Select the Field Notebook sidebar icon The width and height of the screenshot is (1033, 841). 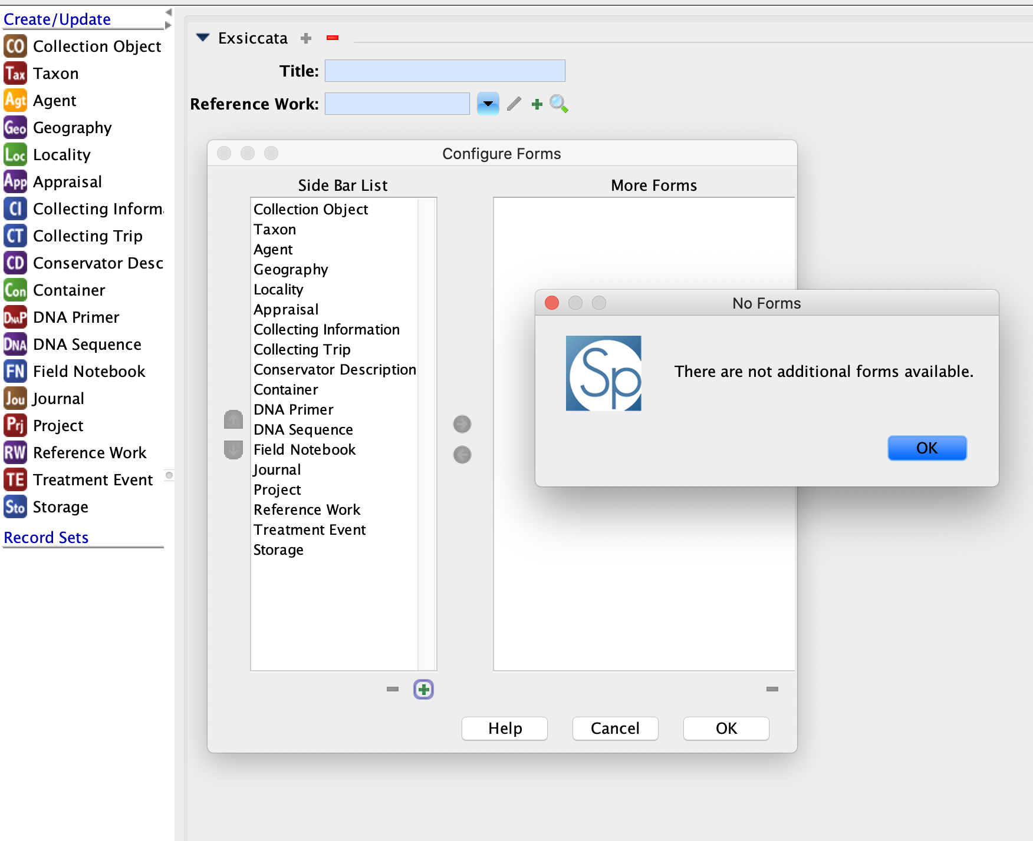click(15, 371)
